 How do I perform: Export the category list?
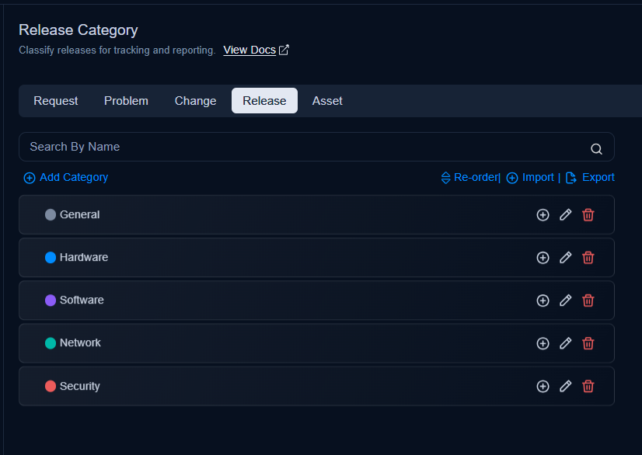pos(590,178)
